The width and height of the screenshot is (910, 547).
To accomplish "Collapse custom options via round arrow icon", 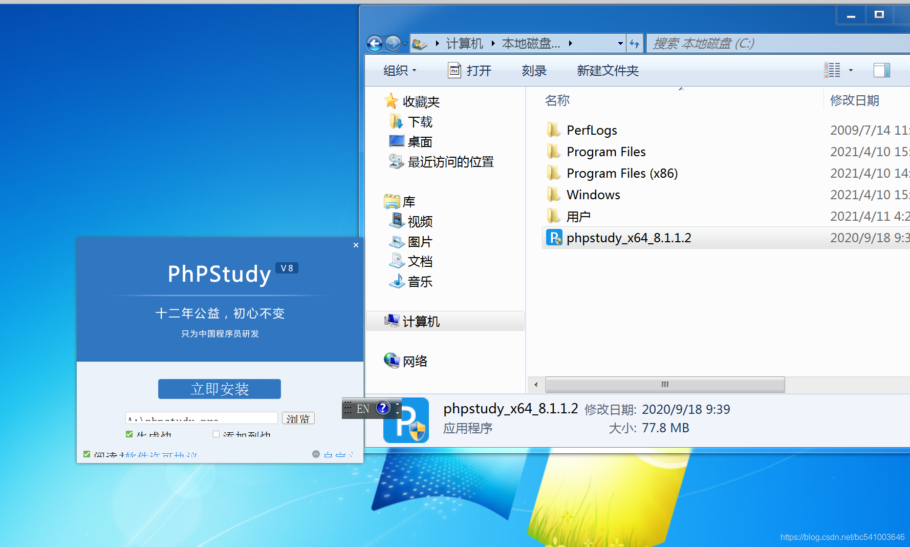I will pyautogui.click(x=316, y=454).
